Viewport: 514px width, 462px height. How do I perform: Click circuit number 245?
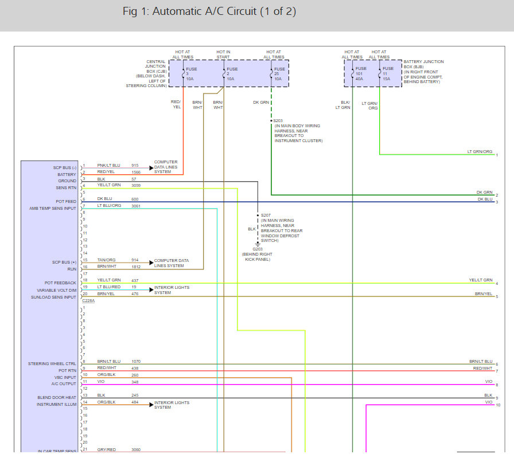[x=135, y=395]
